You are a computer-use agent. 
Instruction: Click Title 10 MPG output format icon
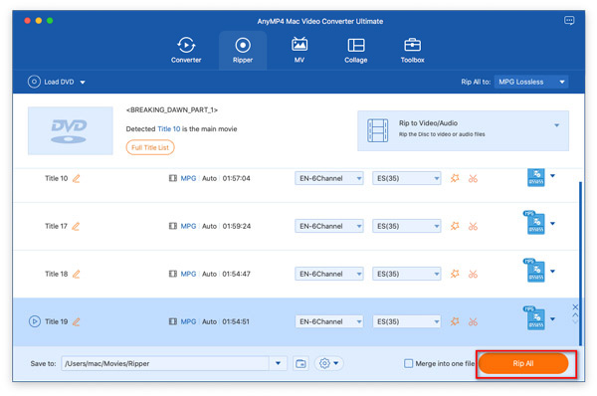(x=535, y=177)
